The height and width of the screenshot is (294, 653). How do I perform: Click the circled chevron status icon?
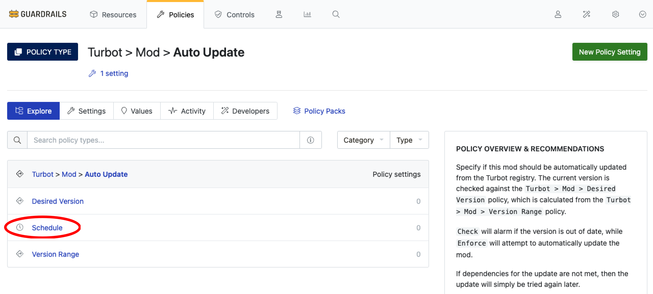coord(643,14)
